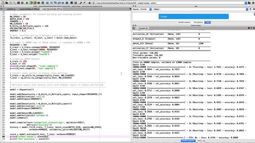The height and width of the screenshot is (143, 255).
Task: Click the debug step-return icon
Action: click(x=59, y=3)
